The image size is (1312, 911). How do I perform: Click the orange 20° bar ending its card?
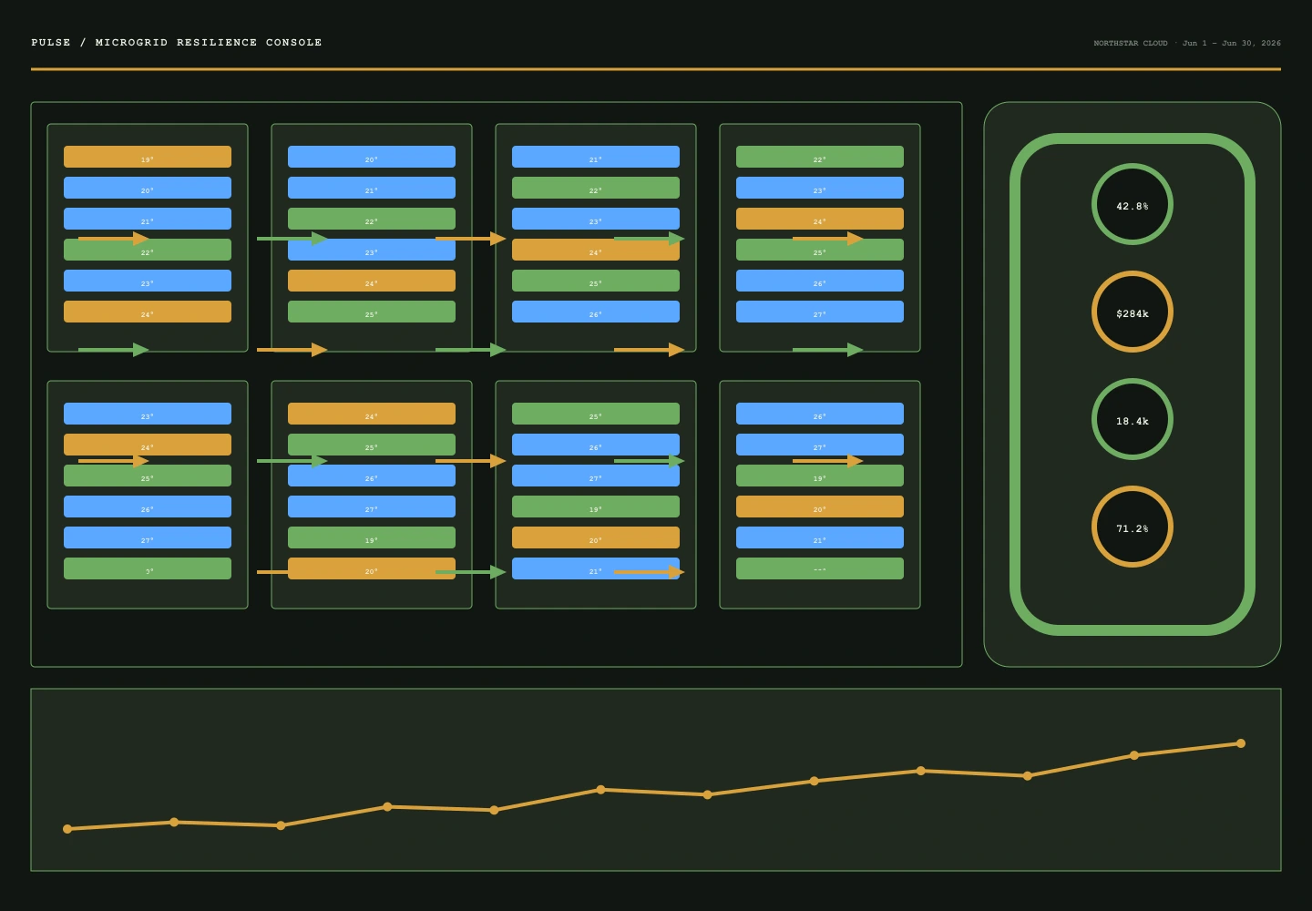point(372,568)
